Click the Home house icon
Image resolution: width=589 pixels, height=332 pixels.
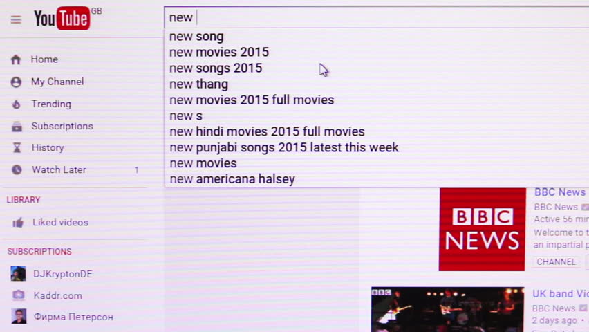16,59
